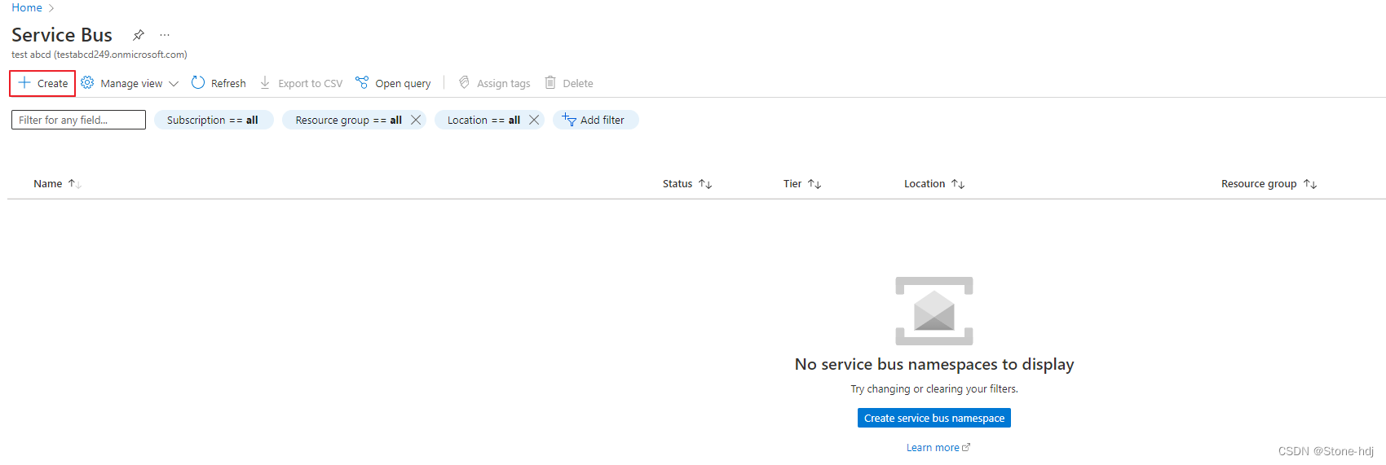The image size is (1386, 465).
Task: Click the Manage view gear icon
Action: (87, 82)
